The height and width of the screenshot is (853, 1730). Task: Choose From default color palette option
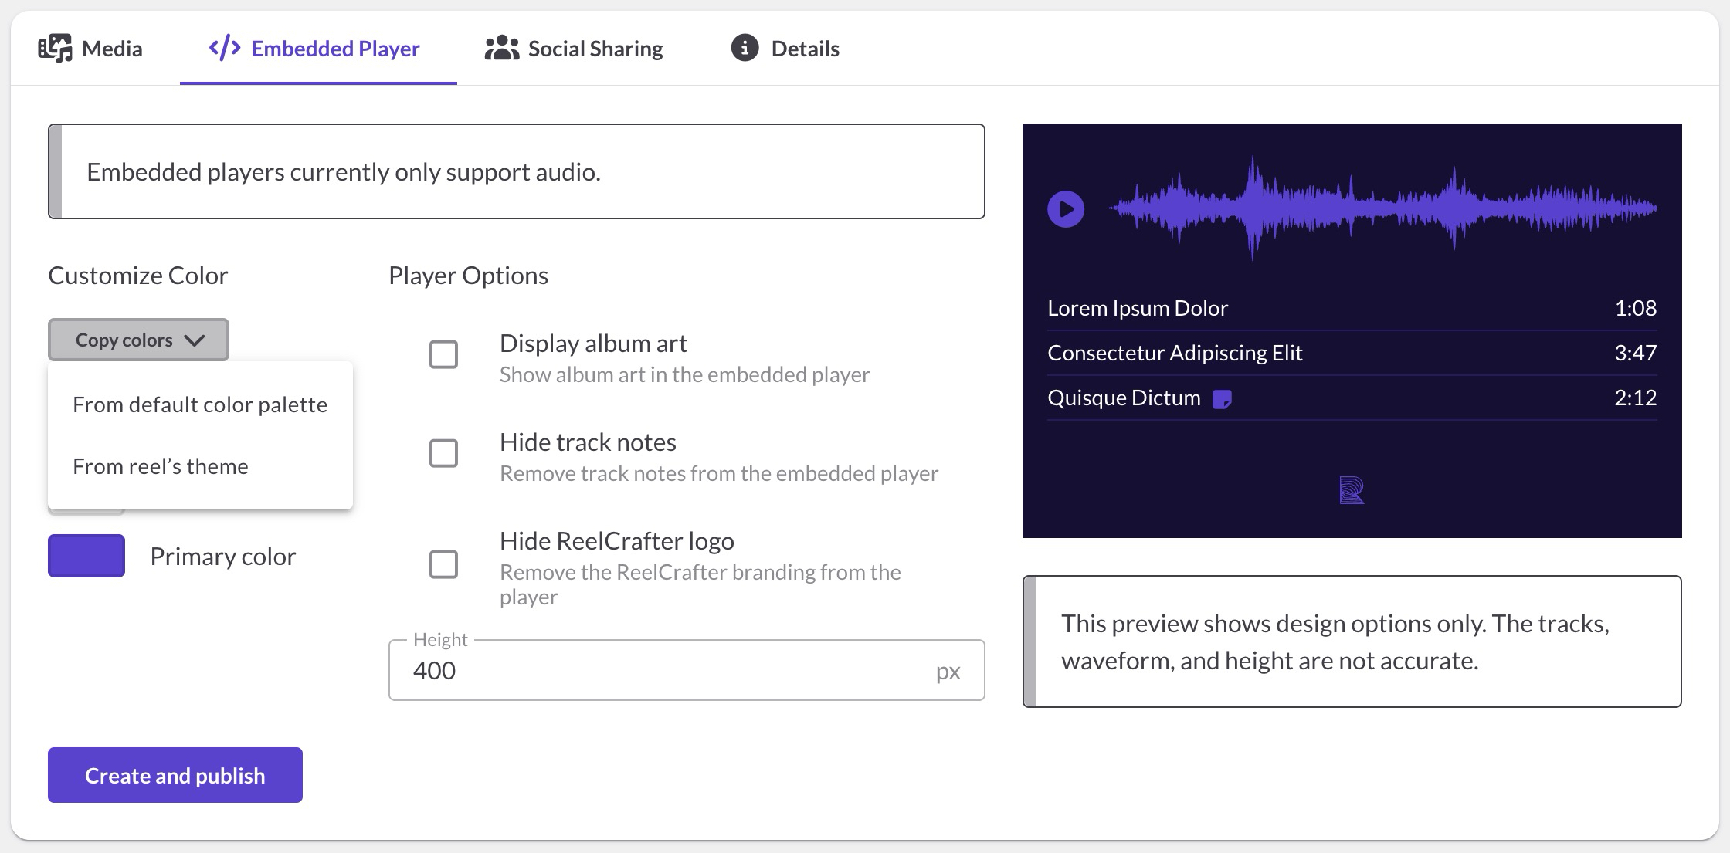click(200, 404)
